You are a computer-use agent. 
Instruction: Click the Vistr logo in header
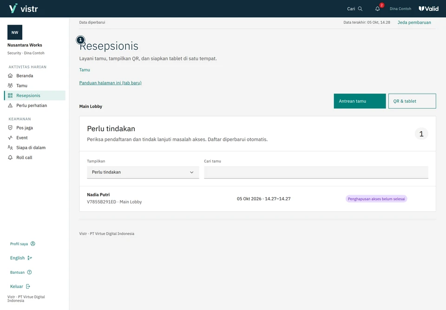23,8
